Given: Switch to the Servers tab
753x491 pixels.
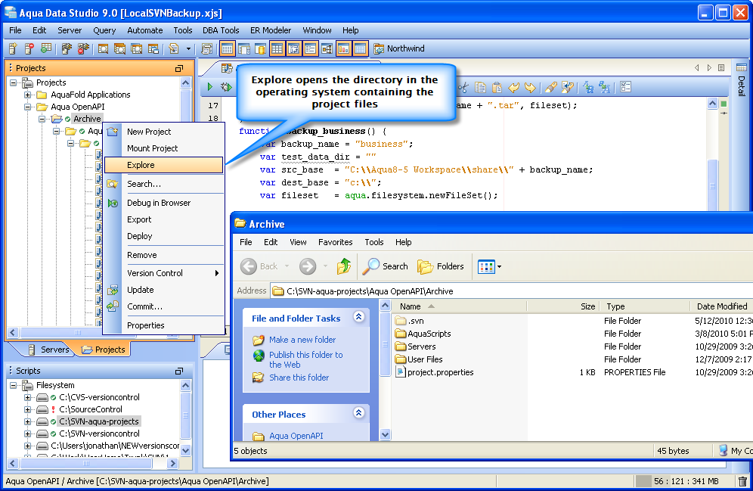Looking at the screenshot, I should coord(48,350).
